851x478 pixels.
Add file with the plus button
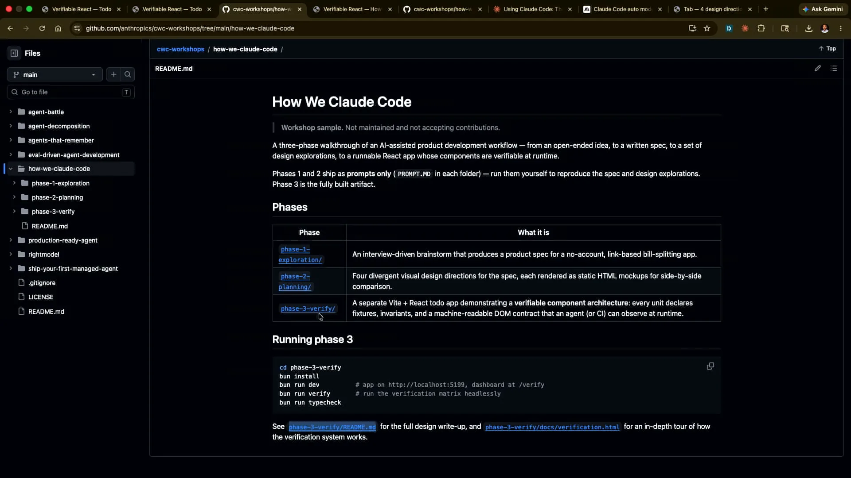click(113, 74)
